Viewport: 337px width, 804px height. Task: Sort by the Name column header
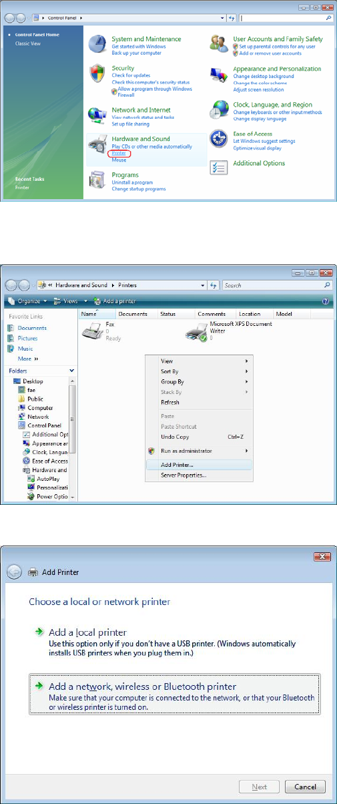(x=97, y=314)
